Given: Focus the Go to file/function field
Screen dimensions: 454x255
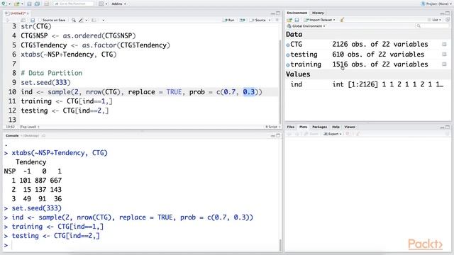Looking at the screenshot, I should (x=74, y=4).
